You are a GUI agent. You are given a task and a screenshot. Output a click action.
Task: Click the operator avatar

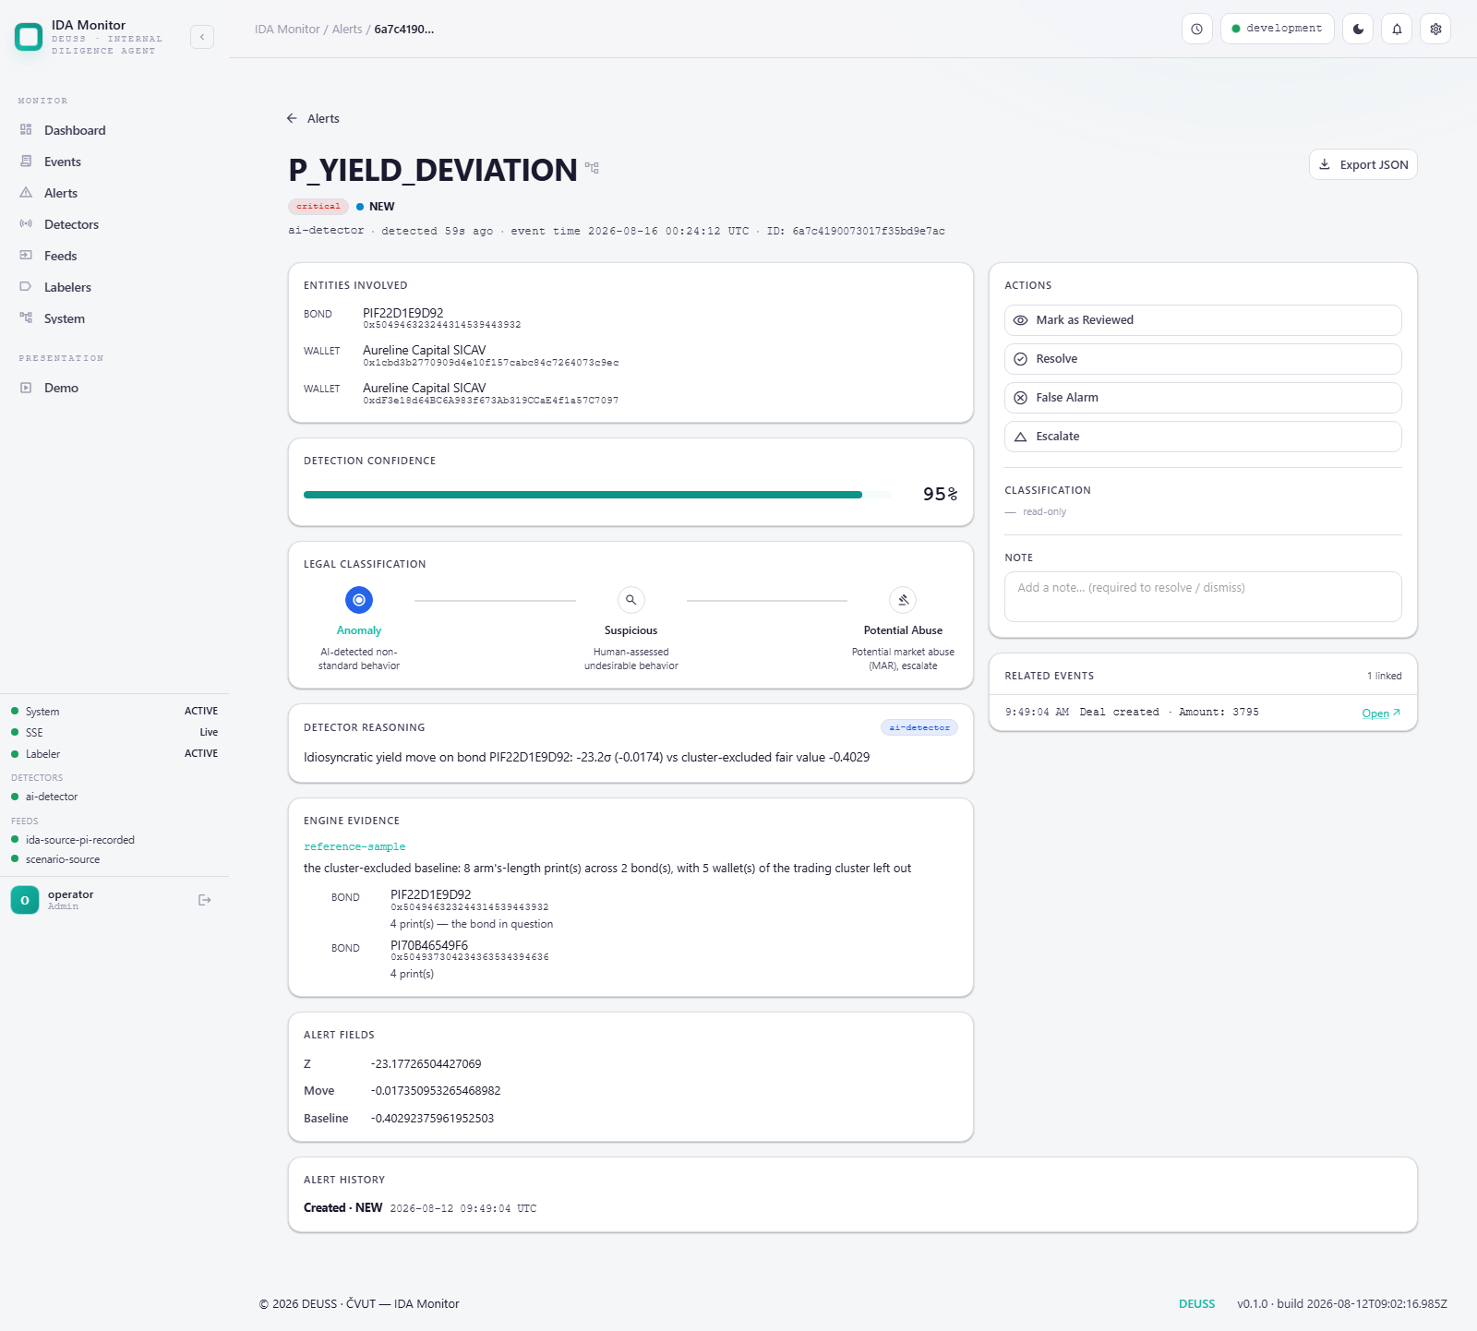point(25,900)
